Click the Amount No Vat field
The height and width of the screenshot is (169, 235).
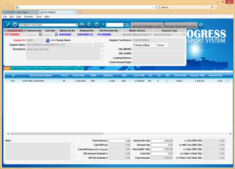point(162,141)
